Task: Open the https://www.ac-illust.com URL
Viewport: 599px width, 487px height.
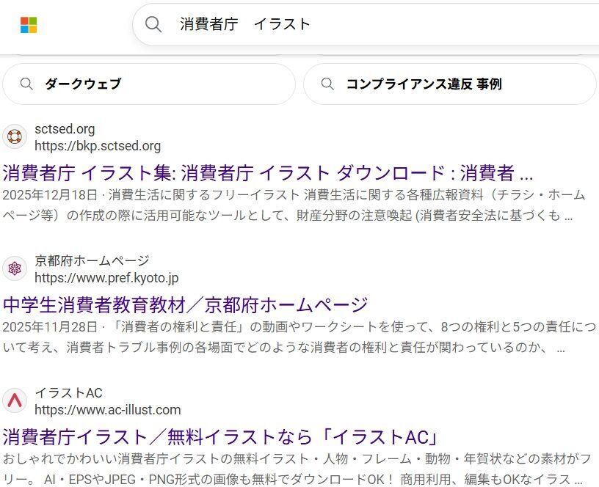Action: pyautogui.click(x=108, y=410)
